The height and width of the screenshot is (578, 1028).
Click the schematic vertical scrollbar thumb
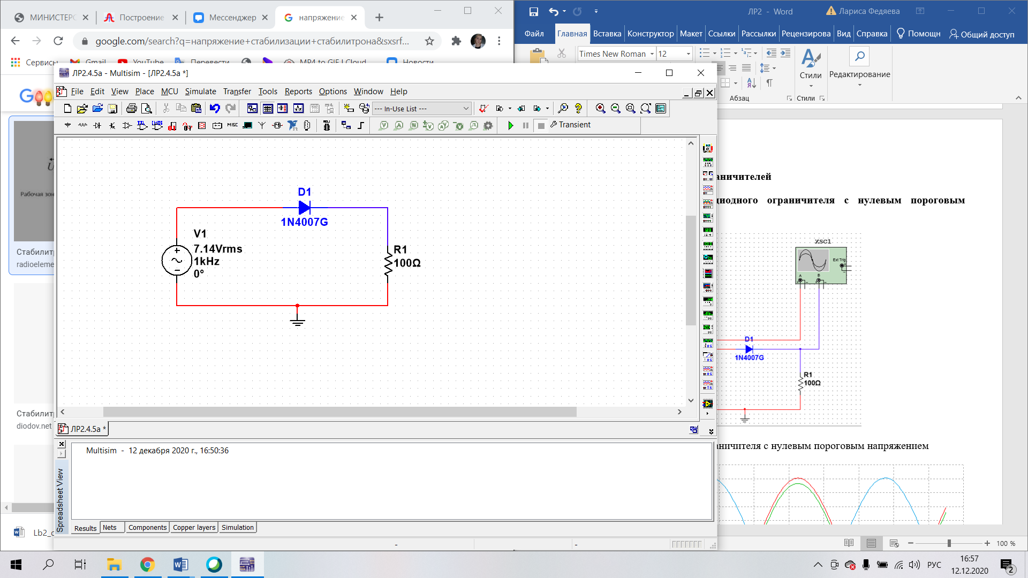point(691,270)
